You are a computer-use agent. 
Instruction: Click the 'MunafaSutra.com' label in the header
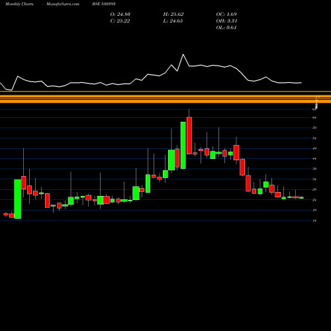63,4
